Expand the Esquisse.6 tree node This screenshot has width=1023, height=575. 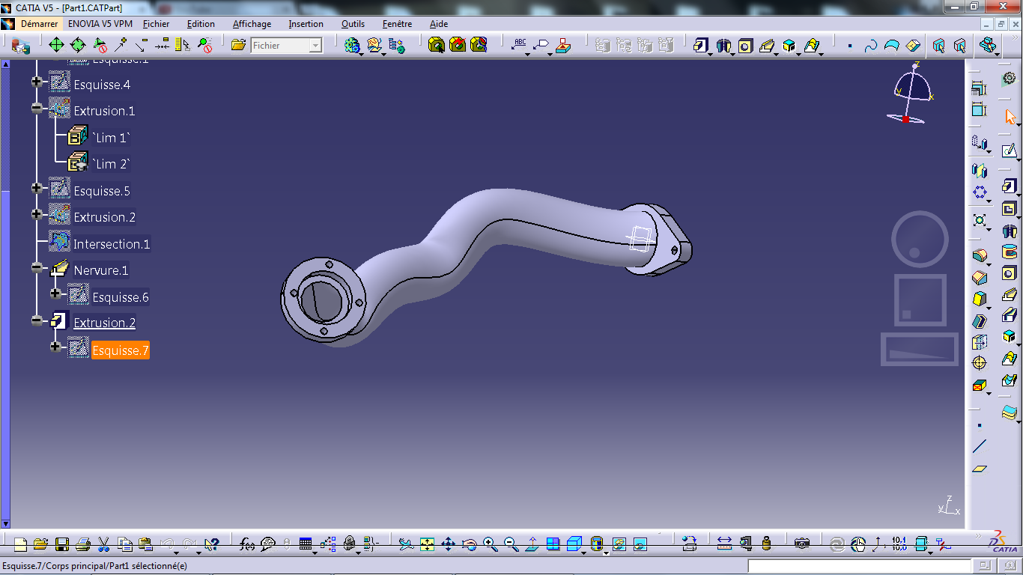pyautogui.click(x=55, y=294)
